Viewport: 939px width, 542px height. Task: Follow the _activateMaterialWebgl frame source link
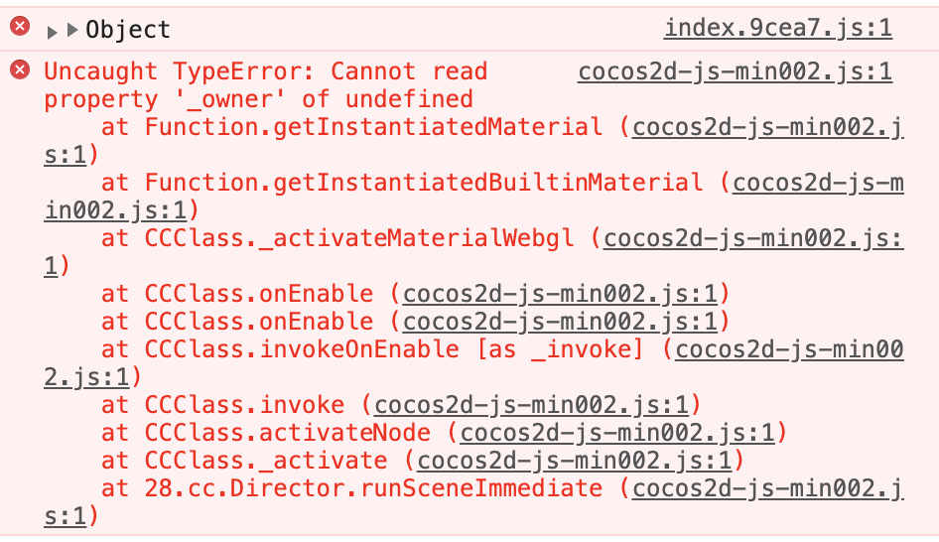(x=752, y=238)
